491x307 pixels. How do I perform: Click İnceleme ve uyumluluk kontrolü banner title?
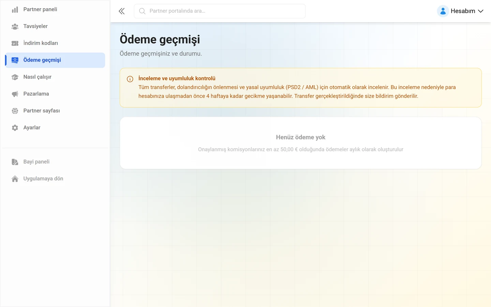click(x=177, y=78)
